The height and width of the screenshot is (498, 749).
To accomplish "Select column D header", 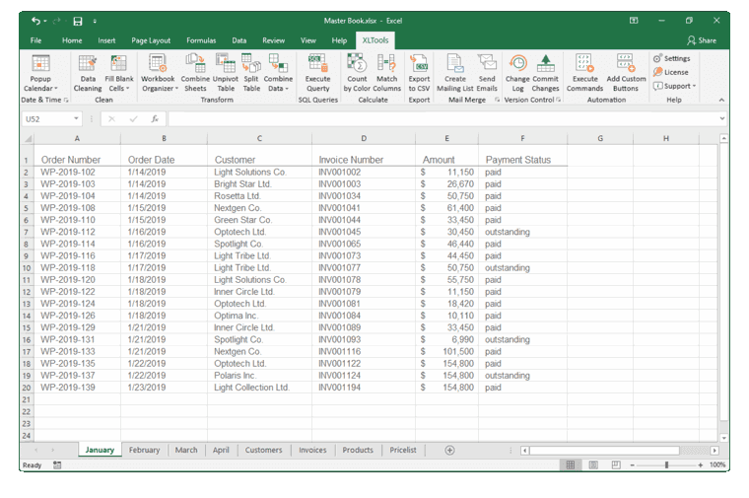I will [x=364, y=139].
